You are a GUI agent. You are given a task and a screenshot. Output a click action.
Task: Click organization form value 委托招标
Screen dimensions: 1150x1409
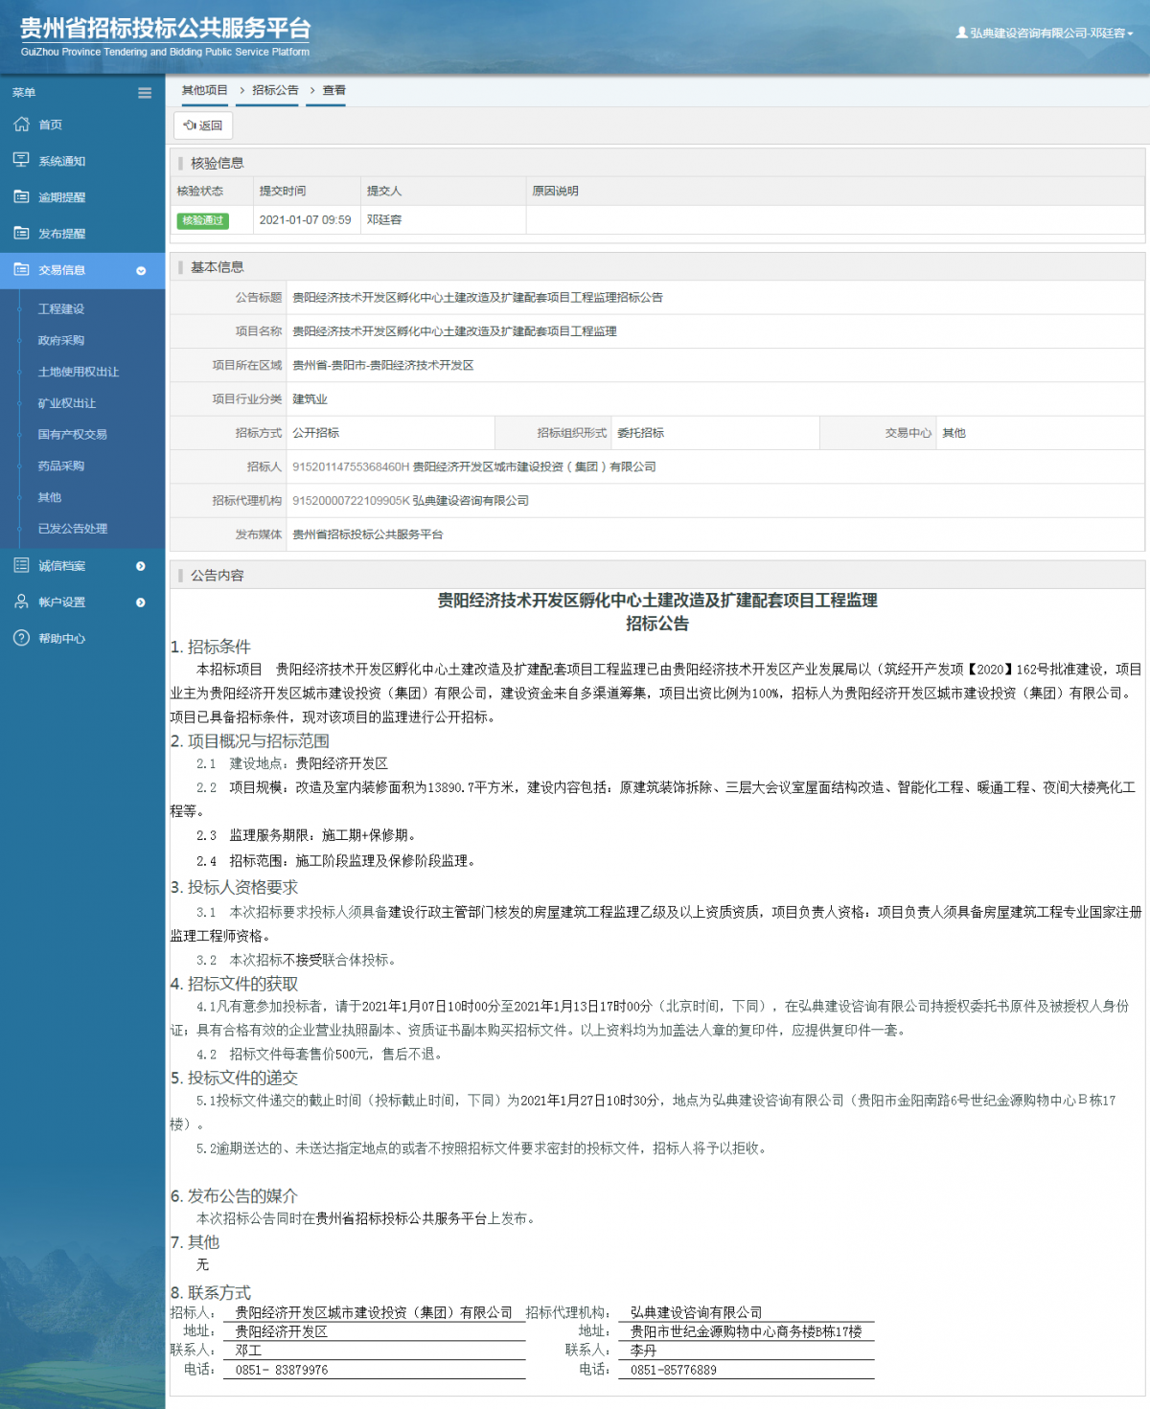click(640, 433)
